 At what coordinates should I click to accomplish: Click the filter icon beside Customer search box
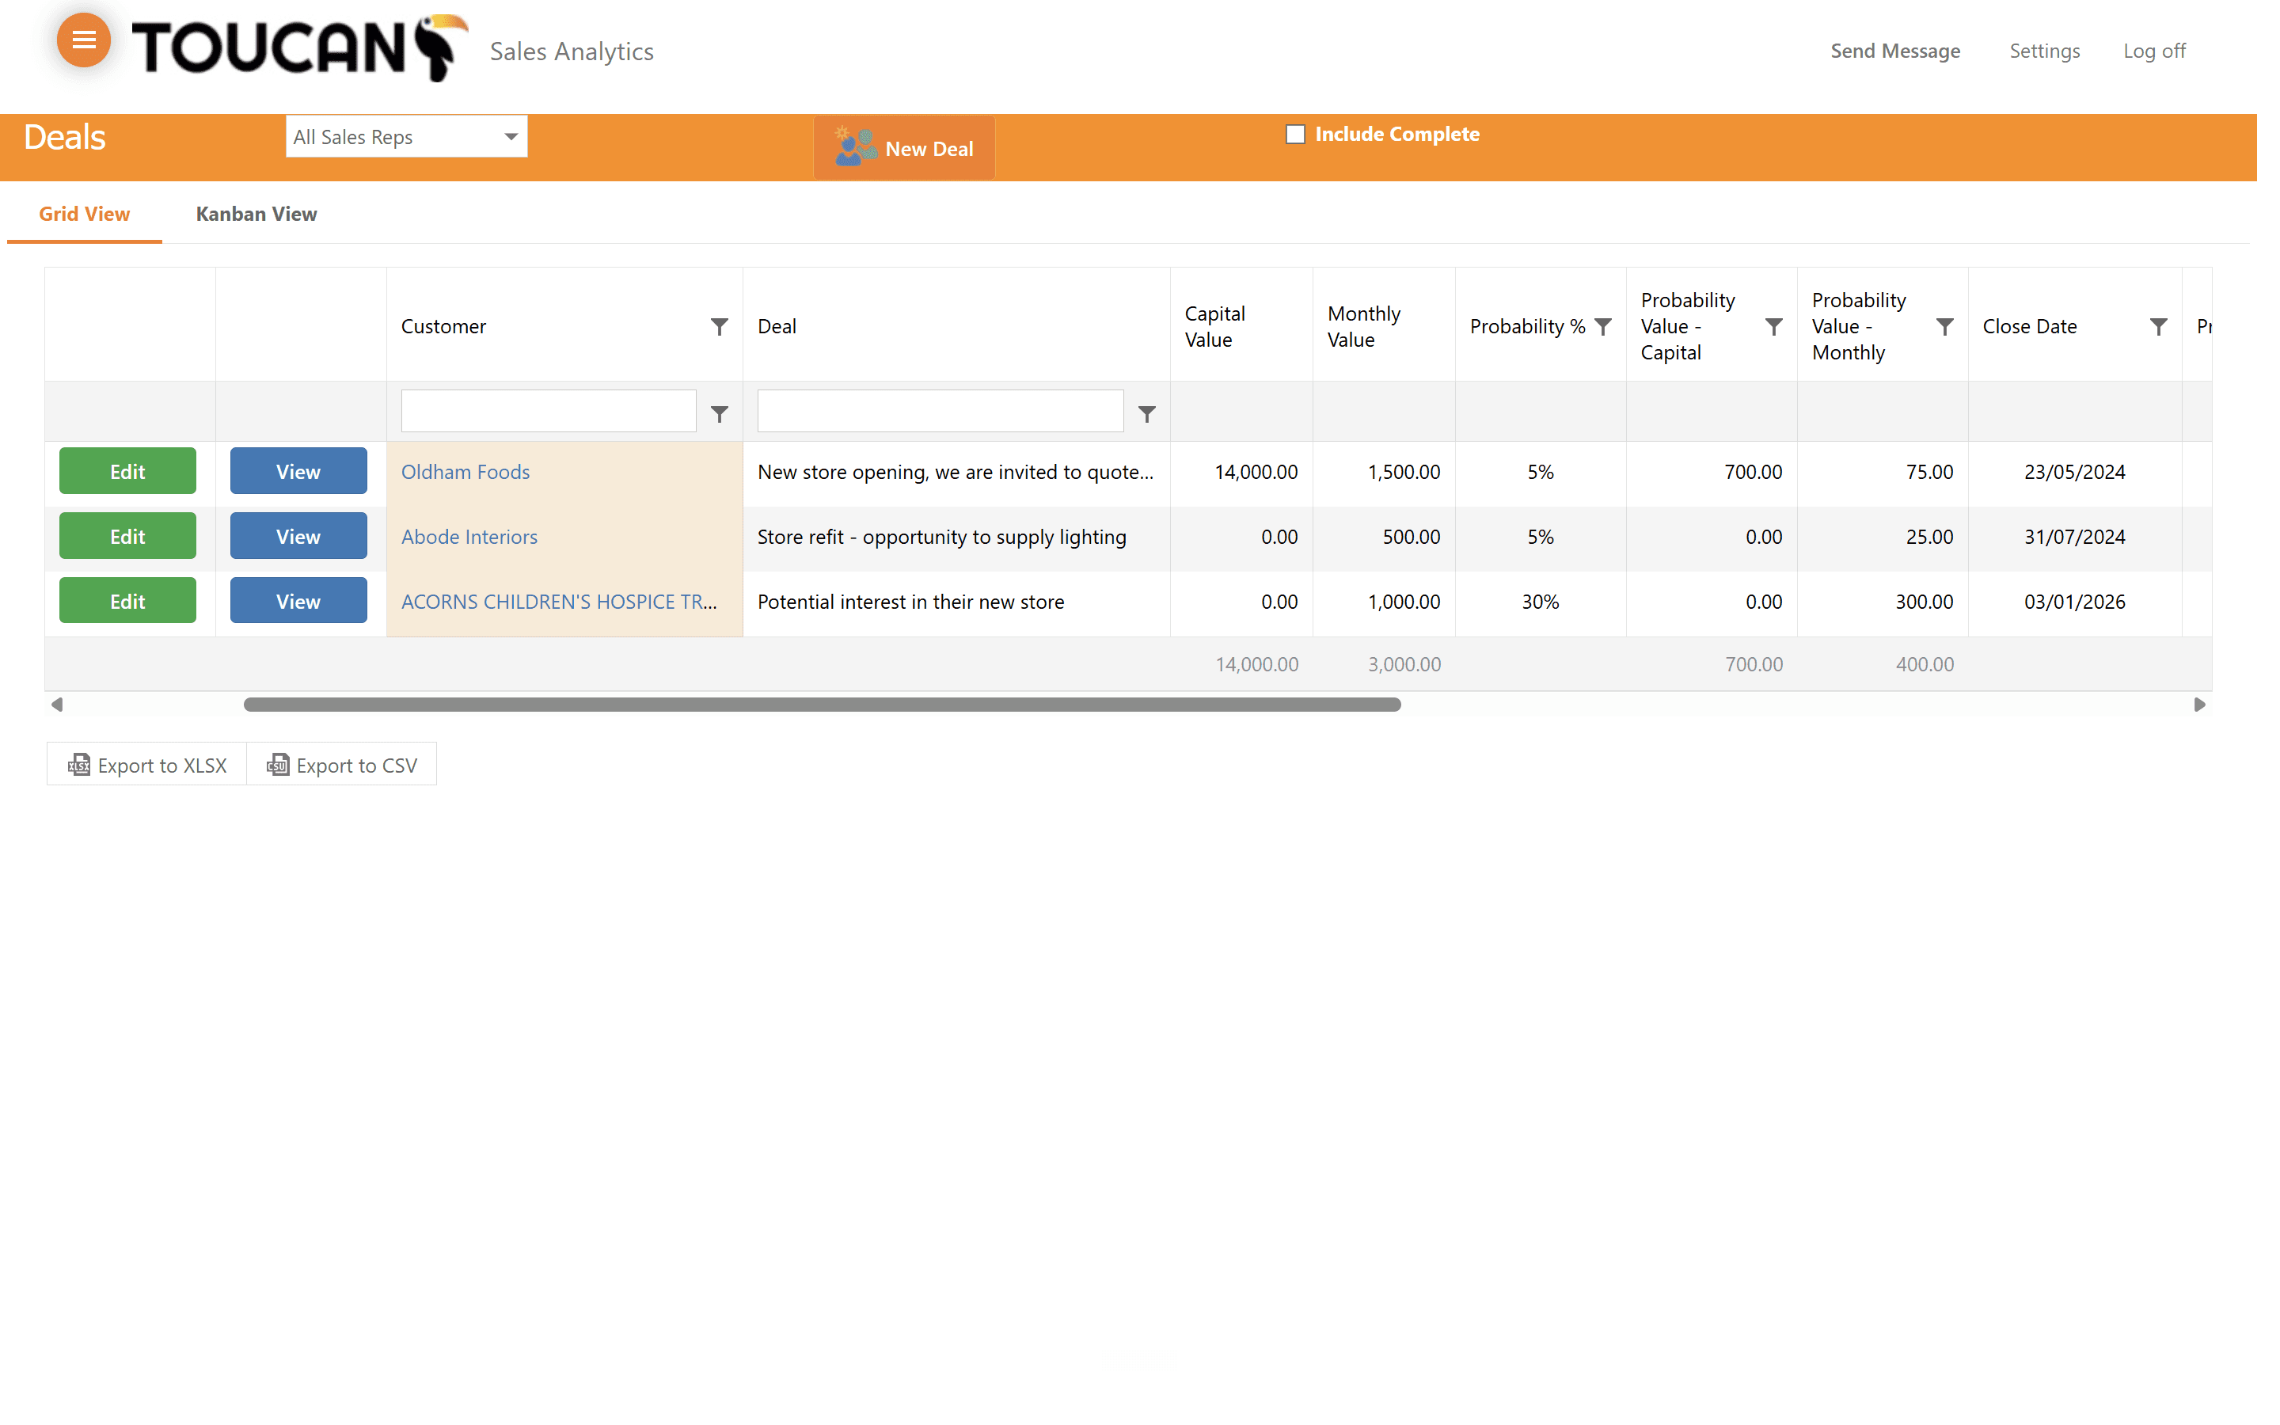click(x=719, y=414)
